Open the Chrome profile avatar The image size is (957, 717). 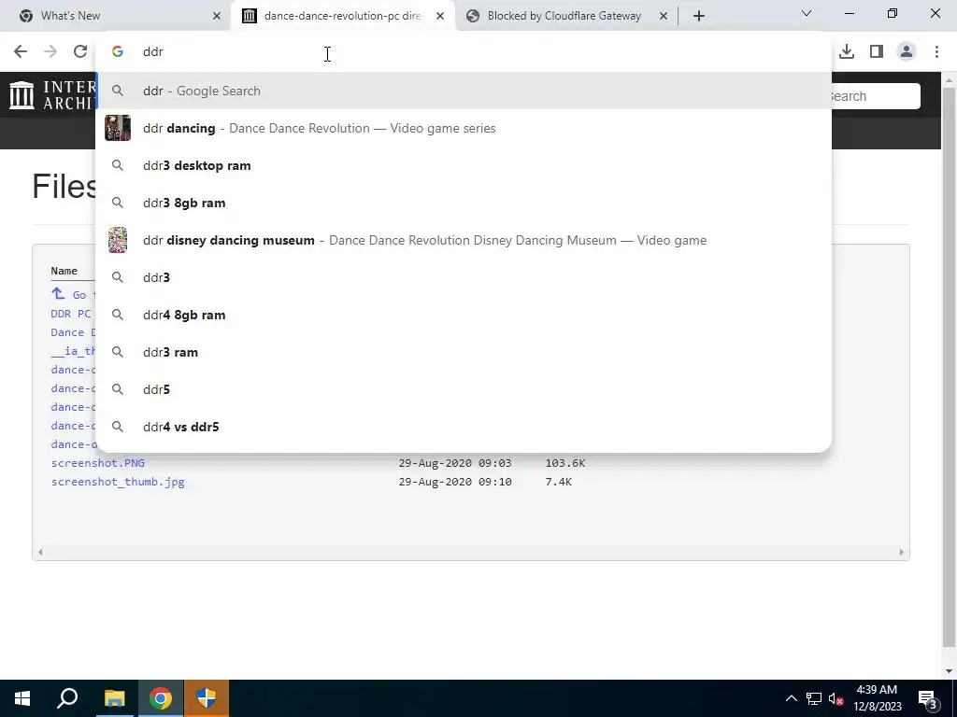907,52
